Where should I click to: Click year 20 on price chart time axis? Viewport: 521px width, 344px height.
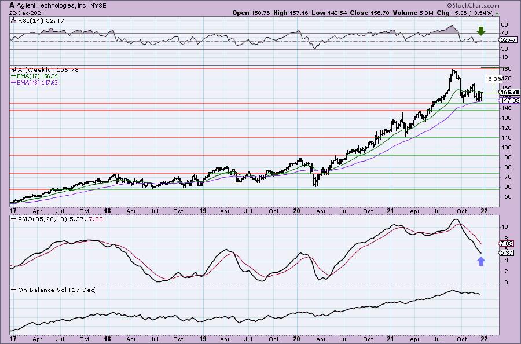tap(297, 211)
